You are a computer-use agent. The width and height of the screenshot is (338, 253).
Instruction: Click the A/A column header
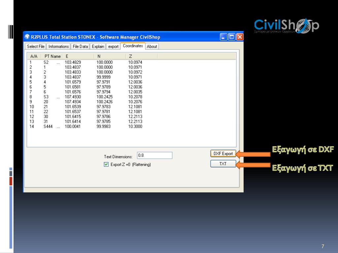coord(34,56)
